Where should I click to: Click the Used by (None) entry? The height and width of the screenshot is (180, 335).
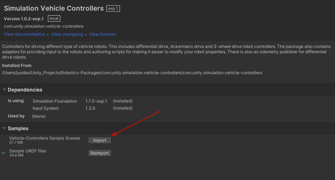tap(39, 116)
